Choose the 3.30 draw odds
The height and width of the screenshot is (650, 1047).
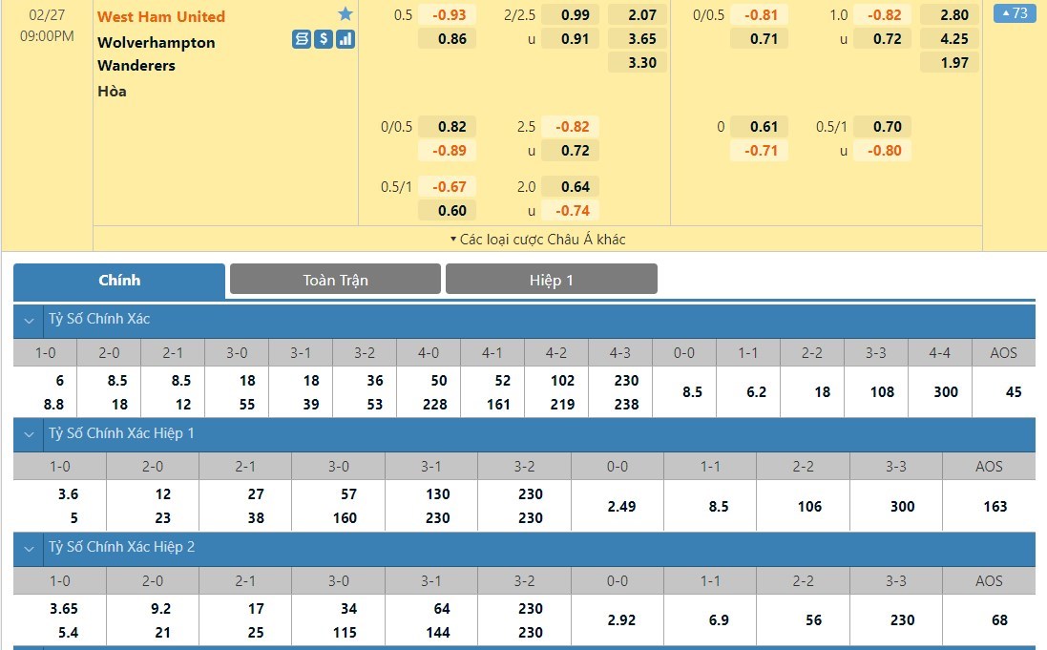638,63
